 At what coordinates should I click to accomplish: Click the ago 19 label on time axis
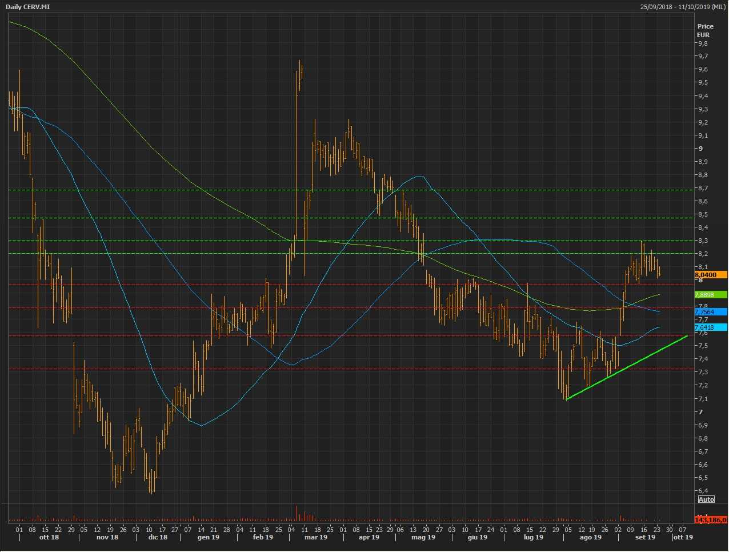590,537
